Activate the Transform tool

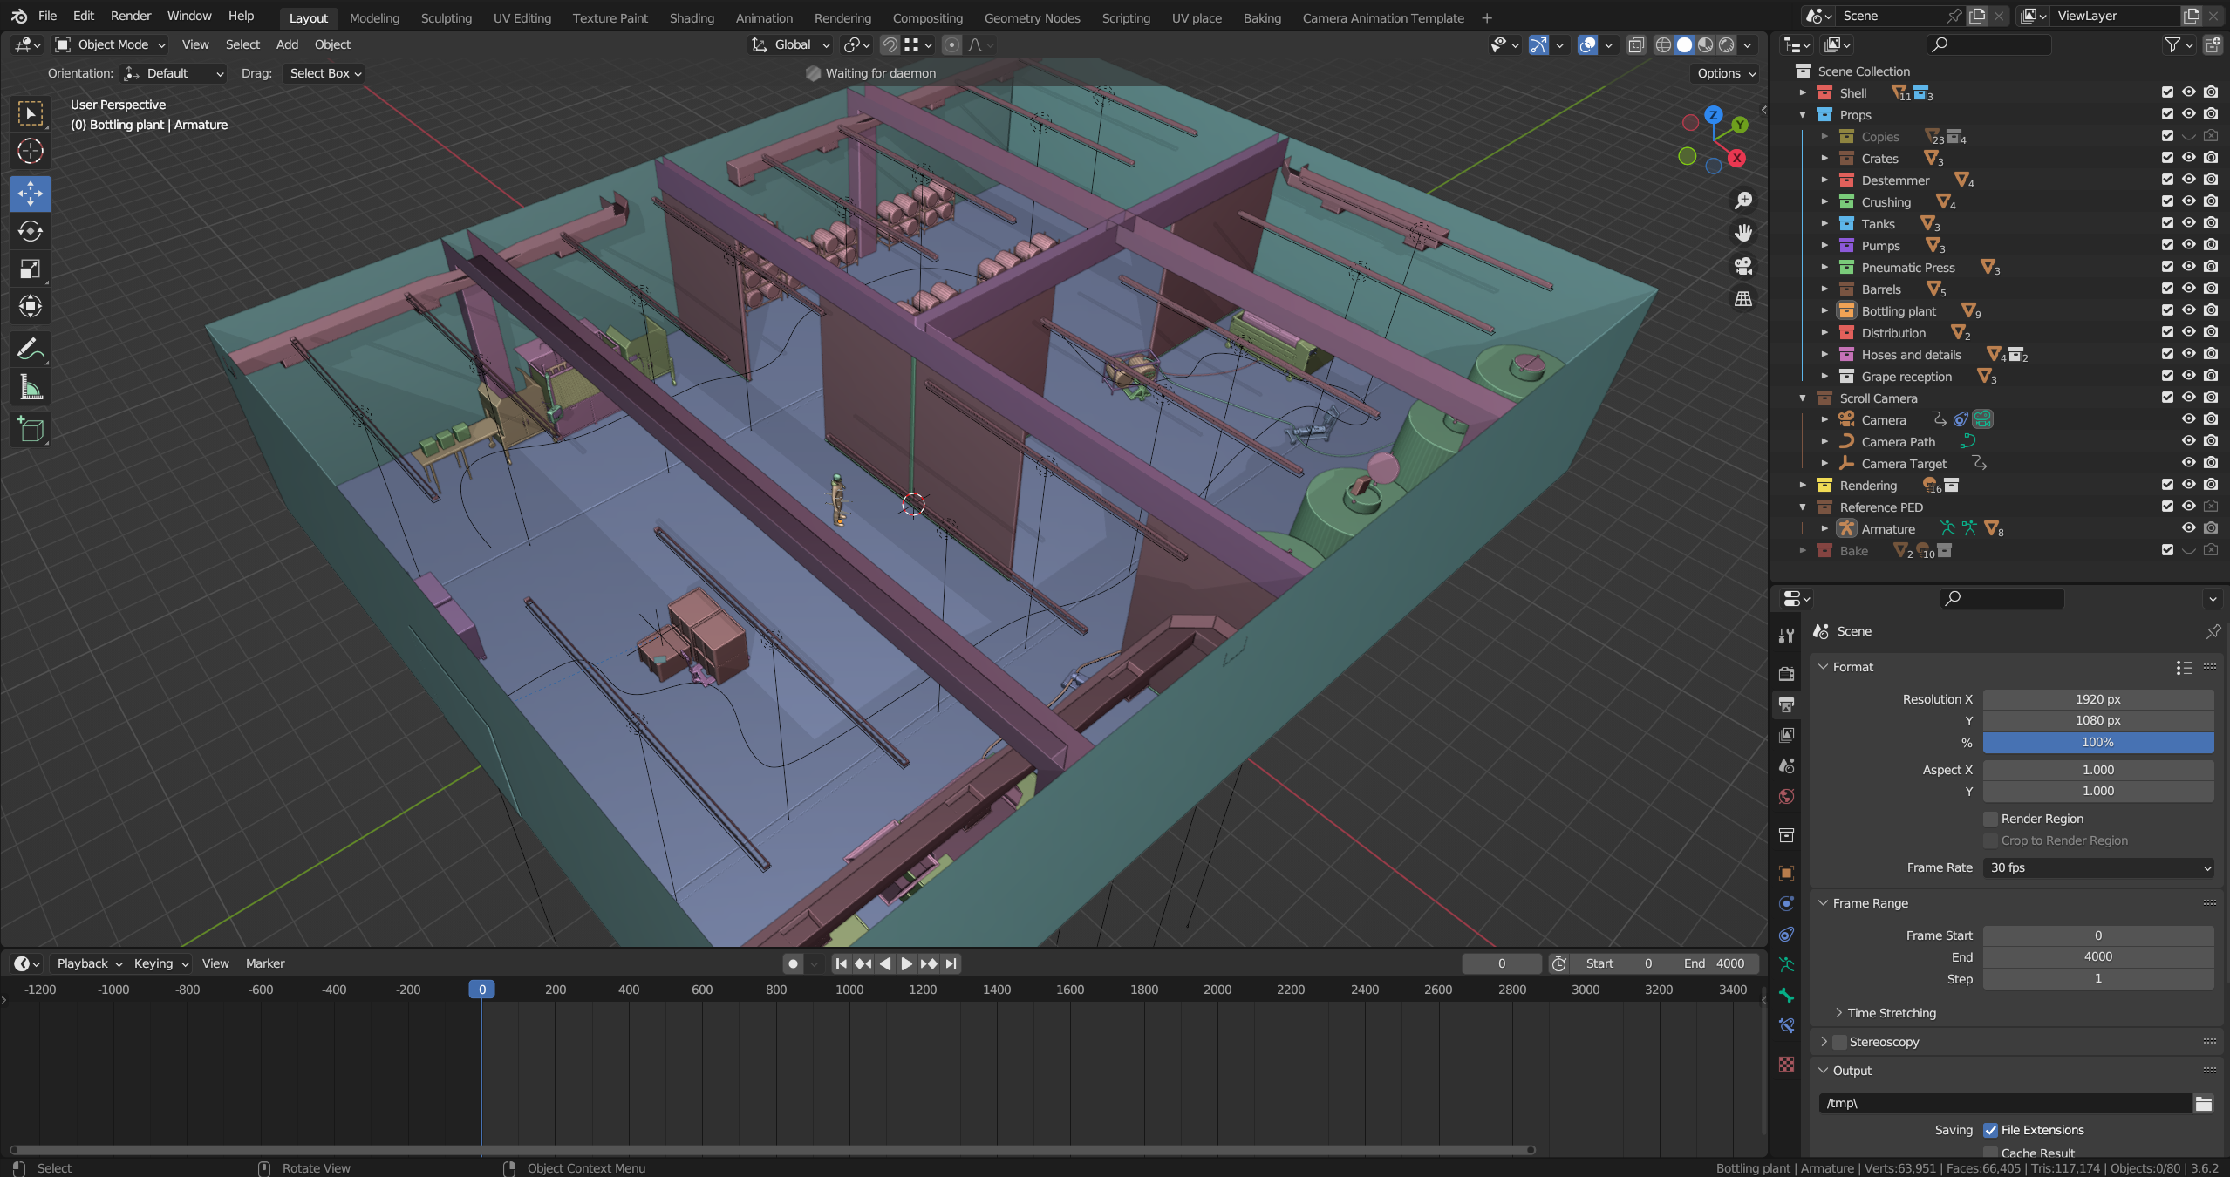[31, 306]
